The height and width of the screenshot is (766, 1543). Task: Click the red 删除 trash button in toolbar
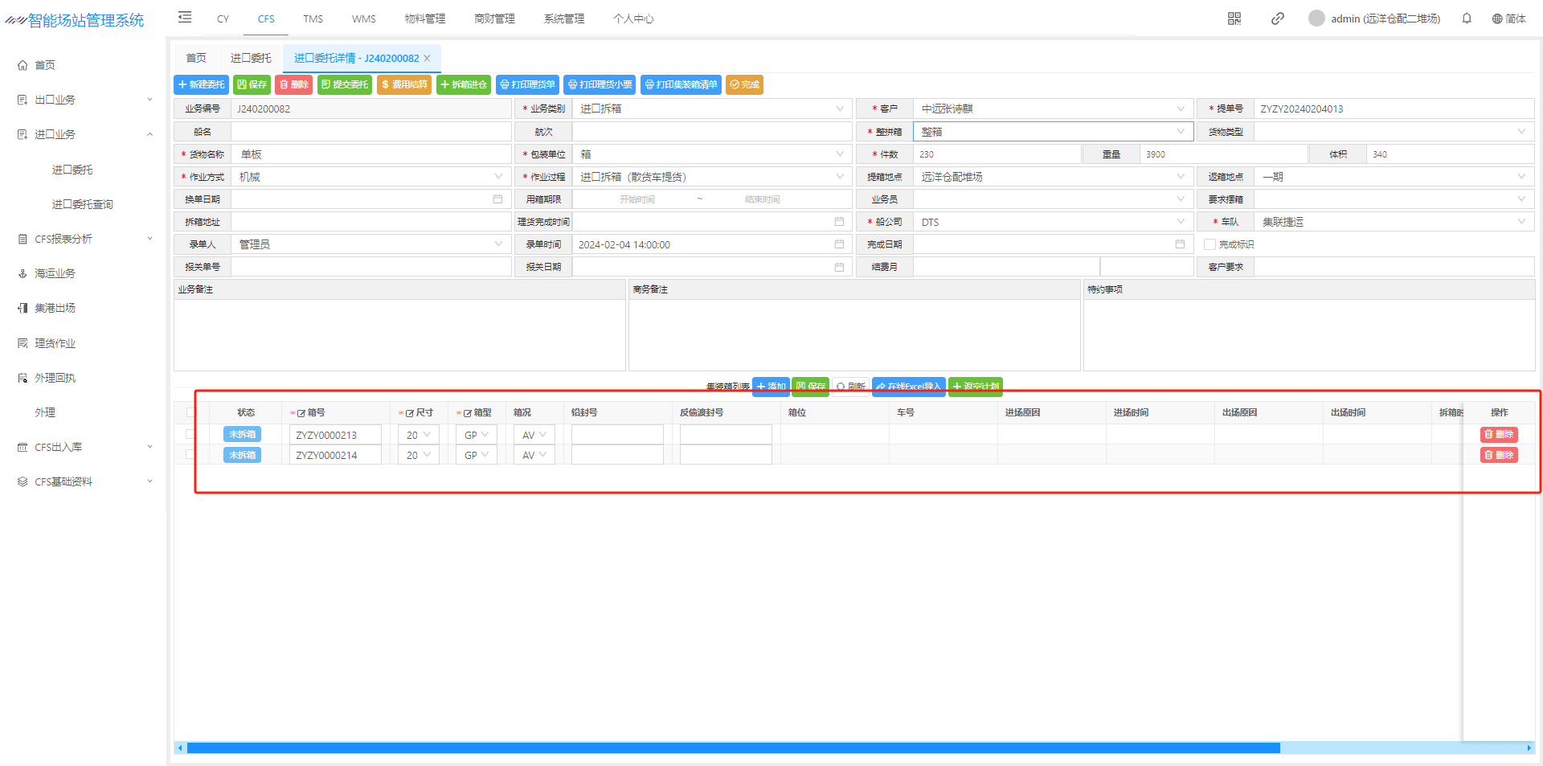click(293, 84)
